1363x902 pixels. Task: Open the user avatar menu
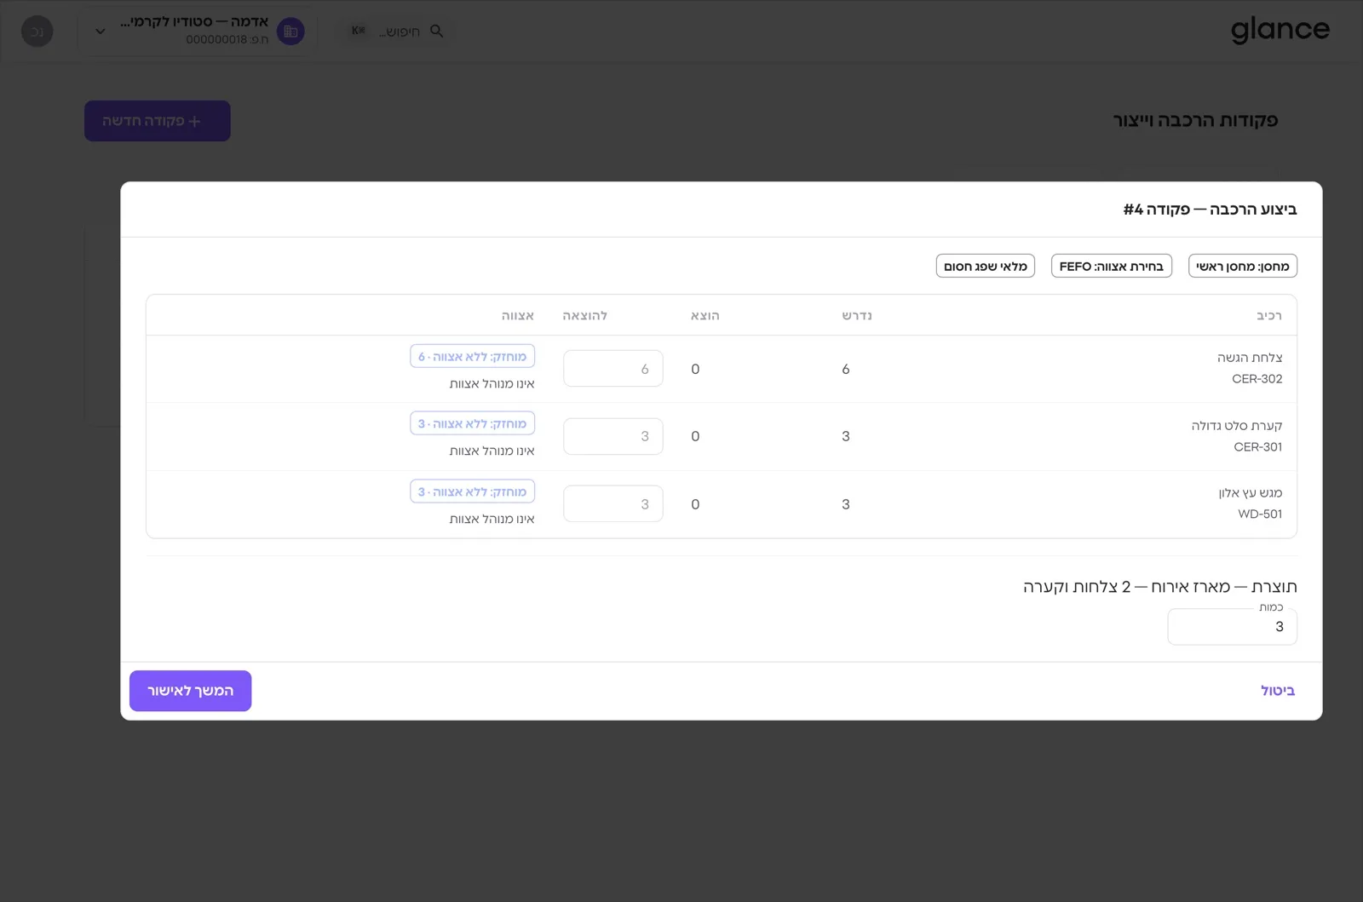(37, 32)
